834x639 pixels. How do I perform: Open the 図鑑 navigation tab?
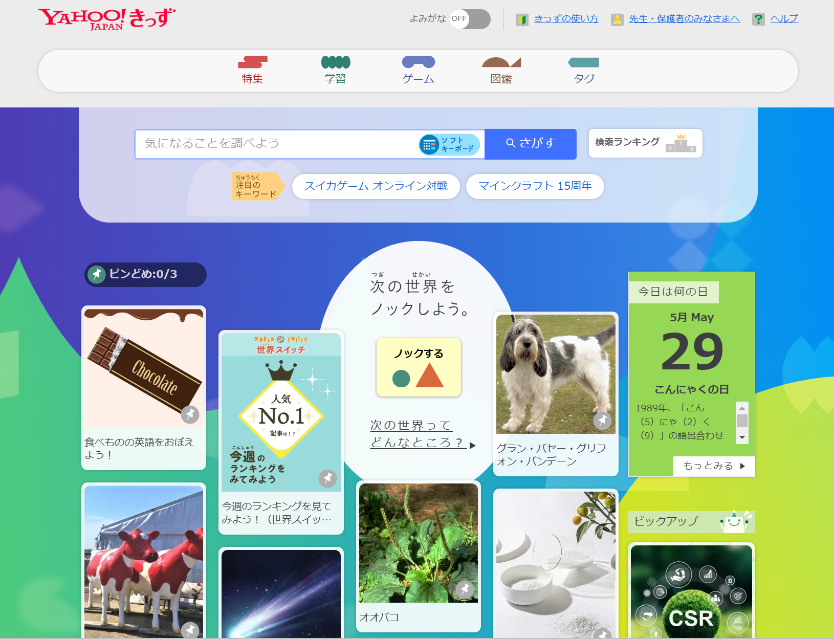(501, 70)
